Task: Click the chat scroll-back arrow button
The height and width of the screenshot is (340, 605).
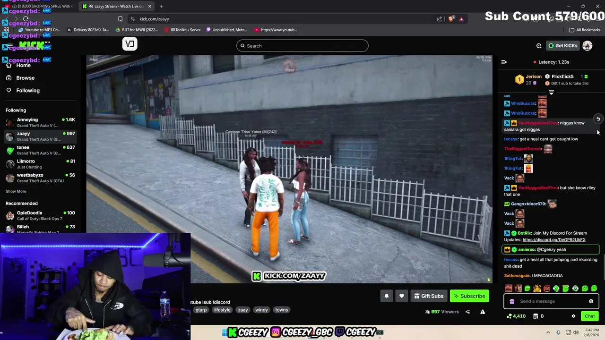Action: click(598, 119)
